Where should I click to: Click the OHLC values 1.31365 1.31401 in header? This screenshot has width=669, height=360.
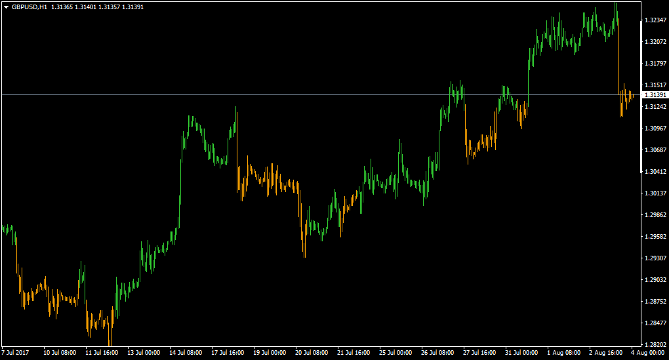[x=73, y=7]
